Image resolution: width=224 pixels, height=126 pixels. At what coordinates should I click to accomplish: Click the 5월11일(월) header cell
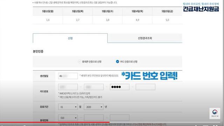[48, 11]
